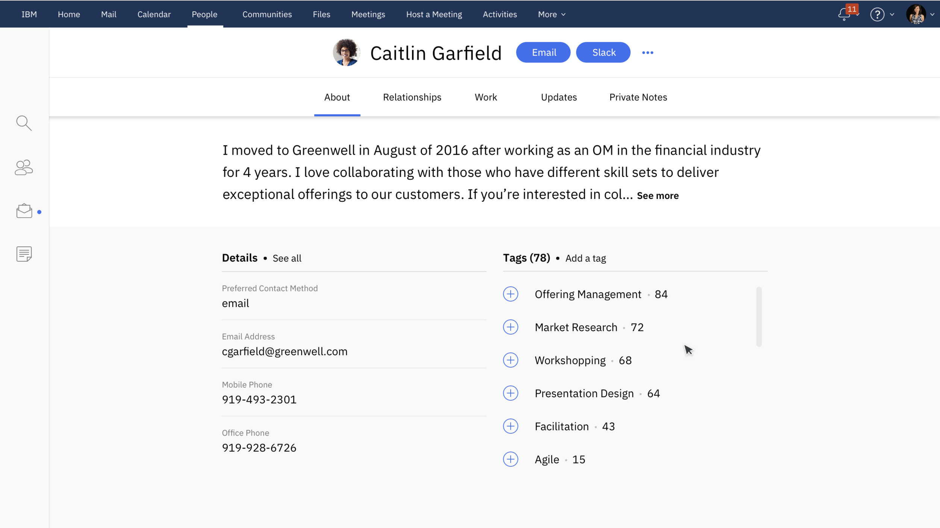Click the Add a tag link
The height and width of the screenshot is (528, 940).
[x=585, y=258]
